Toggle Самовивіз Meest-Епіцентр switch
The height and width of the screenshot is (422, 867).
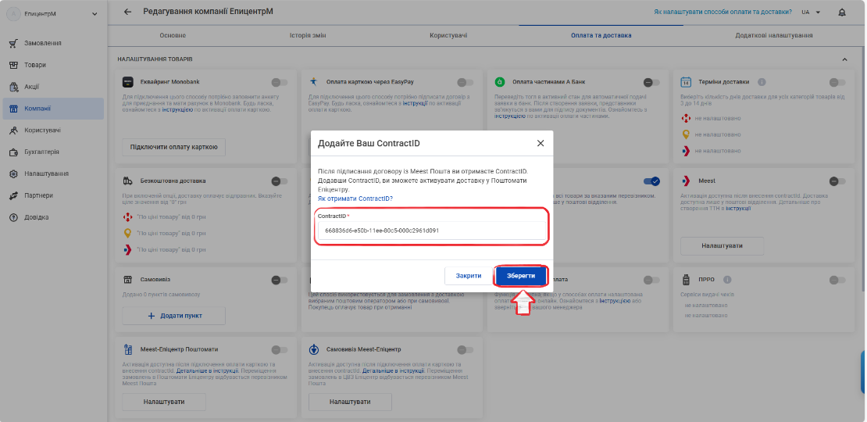tap(466, 349)
